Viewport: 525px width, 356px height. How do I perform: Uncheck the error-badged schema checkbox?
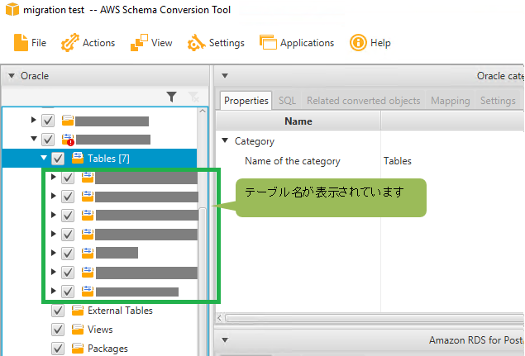coord(48,140)
